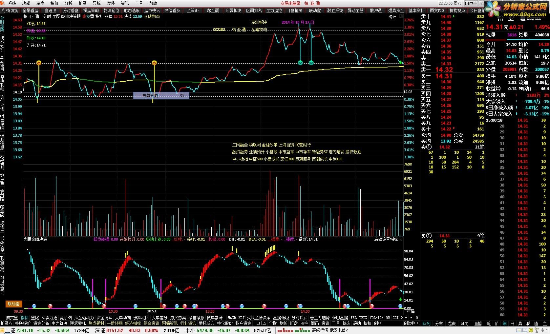Viewport: 550px width, 334px height.
Task: Click the green arrow at the price line end
Action: (x=401, y=62)
